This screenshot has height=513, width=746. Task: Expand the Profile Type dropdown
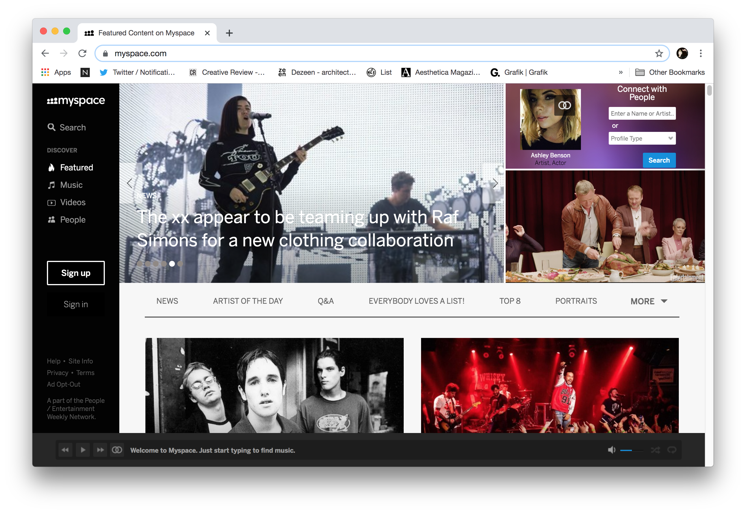641,139
